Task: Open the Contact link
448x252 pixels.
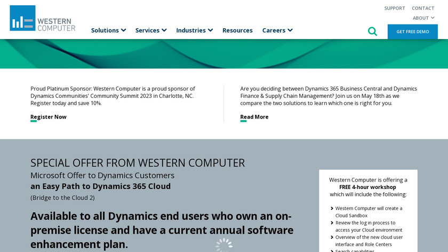Action: point(423,9)
